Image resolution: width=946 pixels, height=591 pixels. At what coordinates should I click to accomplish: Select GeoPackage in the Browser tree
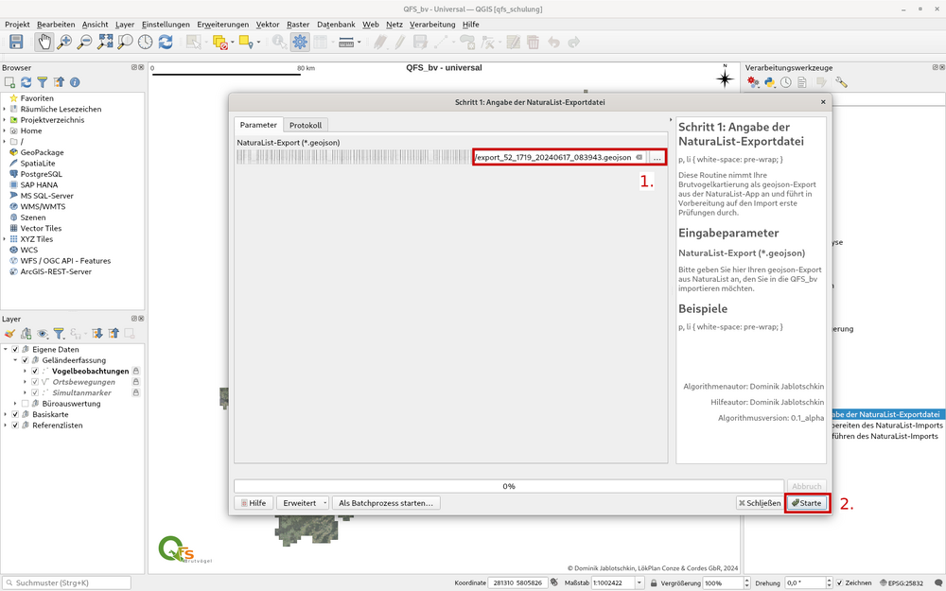point(42,152)
